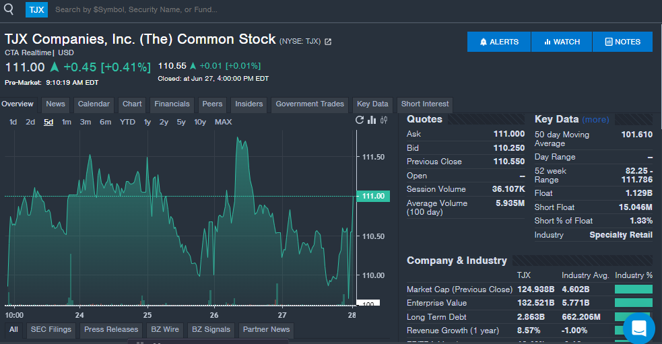Toggle the 1m chart time range
Screen dimensions: 662x344
67,122
